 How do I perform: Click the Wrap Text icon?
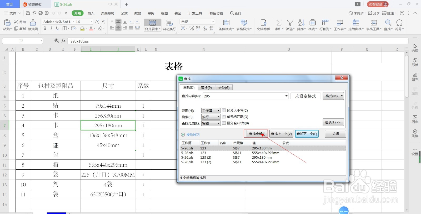tap(169, 23)
